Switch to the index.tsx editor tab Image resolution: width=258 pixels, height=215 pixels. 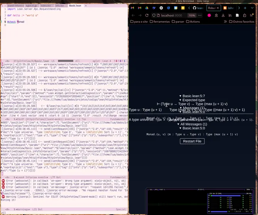pyautogui.click(x=45, y=6)
